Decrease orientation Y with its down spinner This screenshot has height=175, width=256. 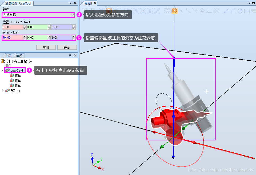point(49,39)
